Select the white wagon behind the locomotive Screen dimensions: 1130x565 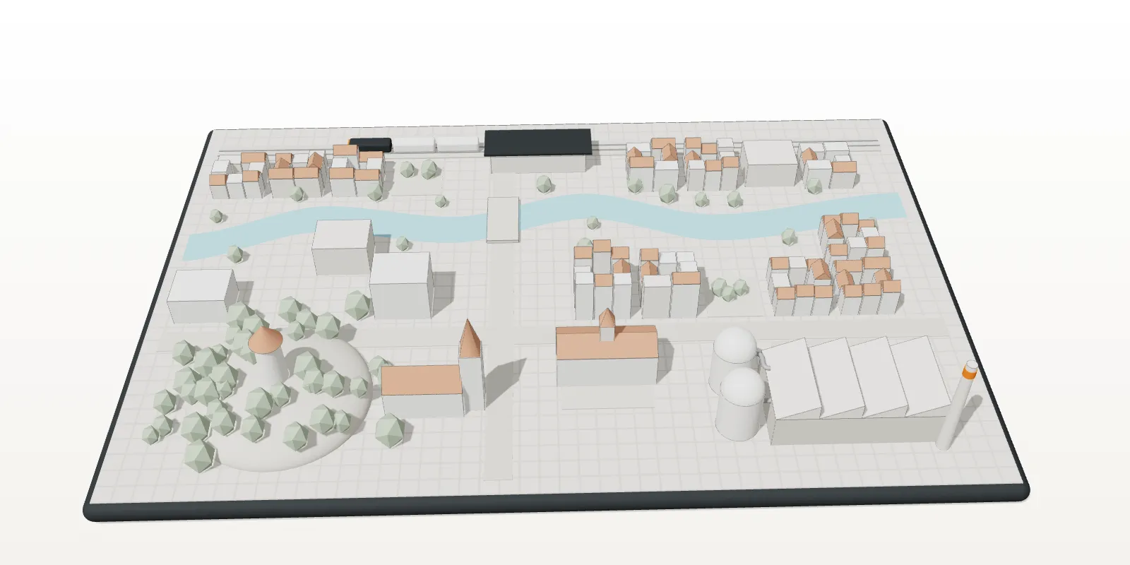point(413,144)
